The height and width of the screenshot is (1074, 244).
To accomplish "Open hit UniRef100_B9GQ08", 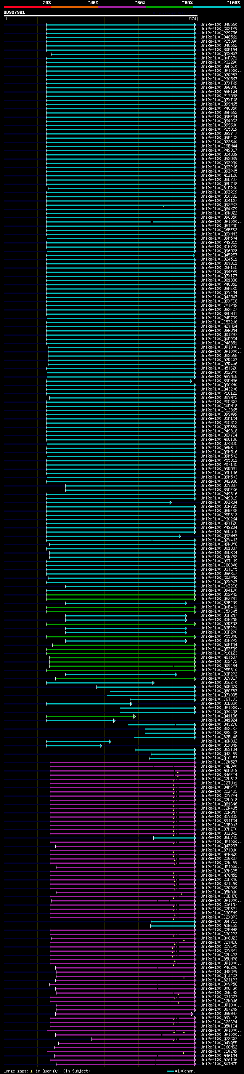I will pos(218,87).
